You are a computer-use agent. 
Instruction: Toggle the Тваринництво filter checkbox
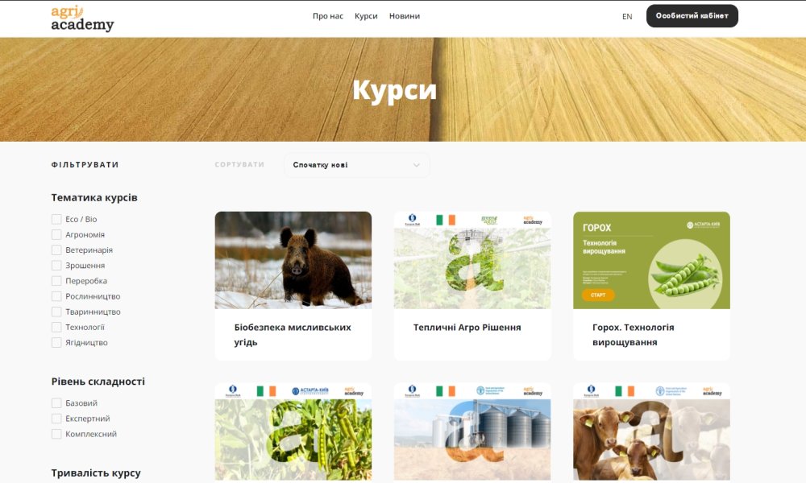(x=56, y=312)
